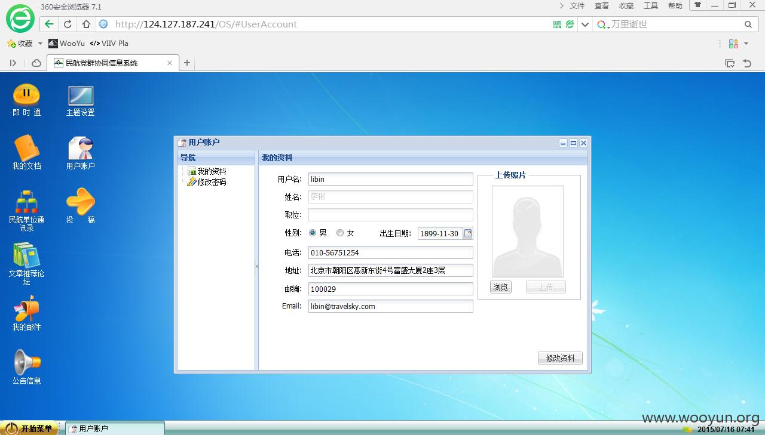
Task: Open the extensions dropdown arrow
Action: pyautogui.click(x=746, y=44)
